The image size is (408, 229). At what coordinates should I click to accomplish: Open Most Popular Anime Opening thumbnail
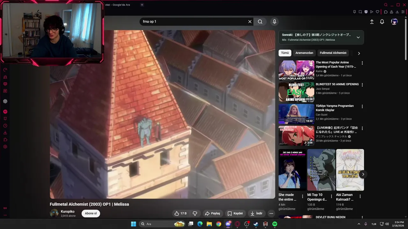(296, 70)
